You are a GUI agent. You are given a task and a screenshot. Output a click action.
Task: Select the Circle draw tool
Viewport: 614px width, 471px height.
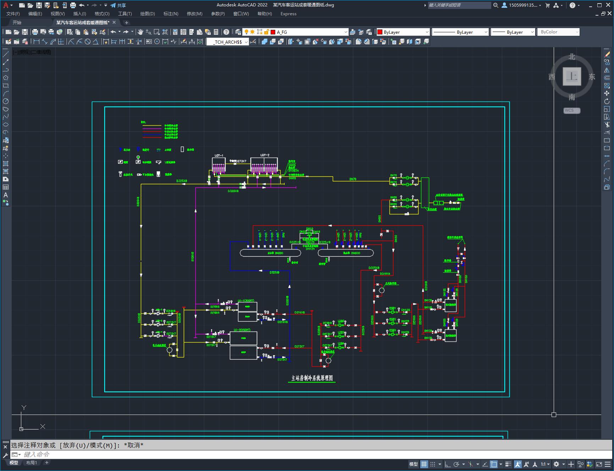click(x=6, y=101)
